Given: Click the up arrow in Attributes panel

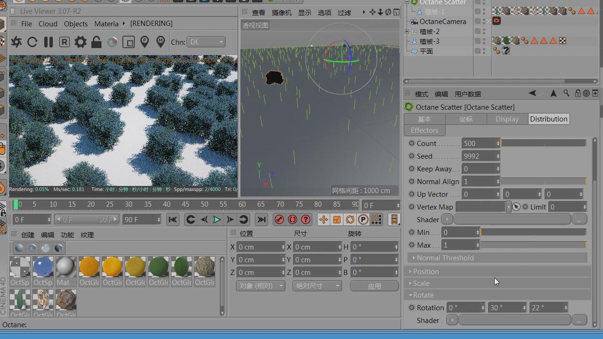Looking at the screenshot, I should [x=553, y=93].
